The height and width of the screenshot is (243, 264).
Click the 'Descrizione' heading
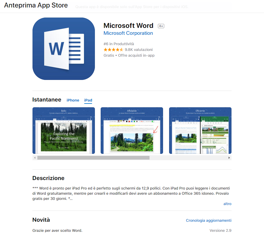[48, 178]
